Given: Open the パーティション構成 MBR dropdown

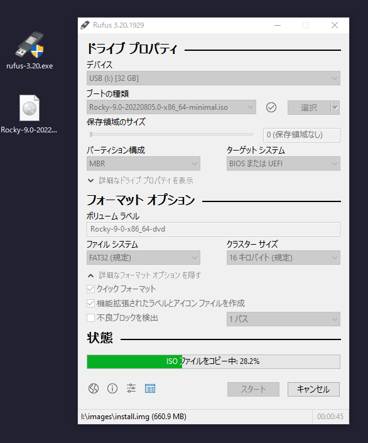Looking at the screenshot, I should pos(143,164).
